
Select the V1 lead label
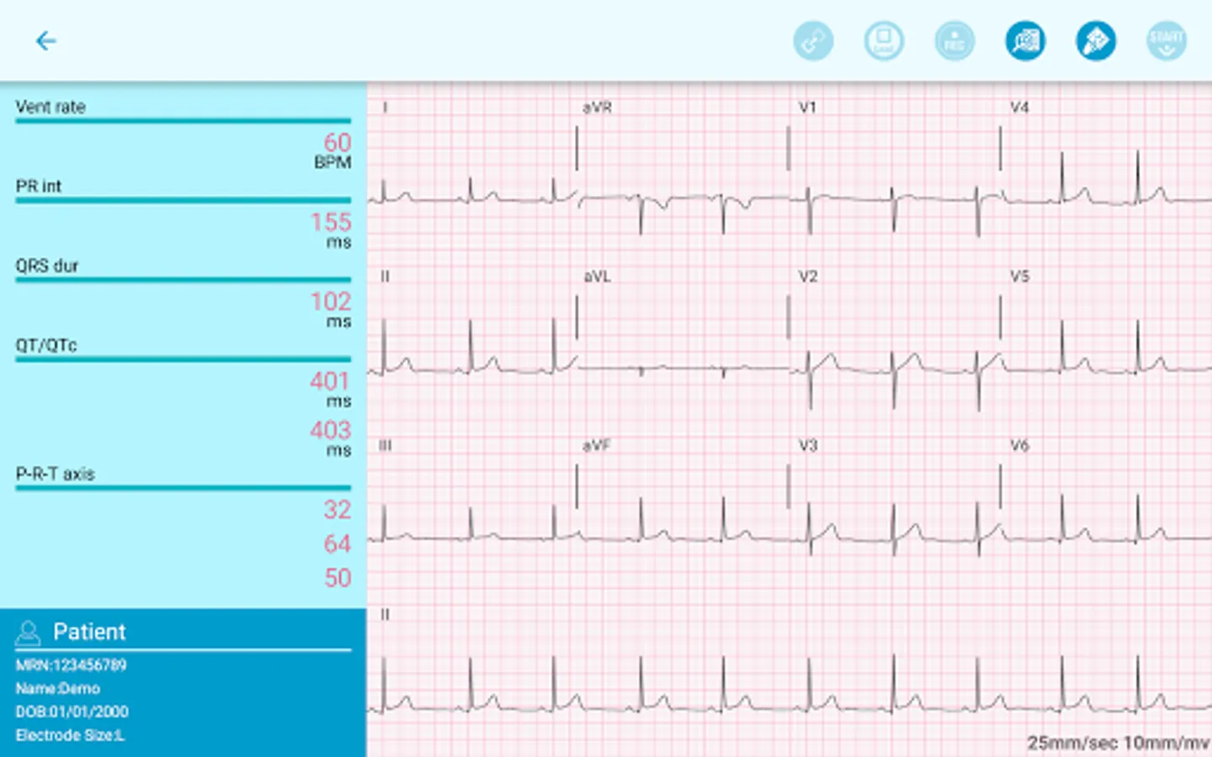click(x=807, y=108)
